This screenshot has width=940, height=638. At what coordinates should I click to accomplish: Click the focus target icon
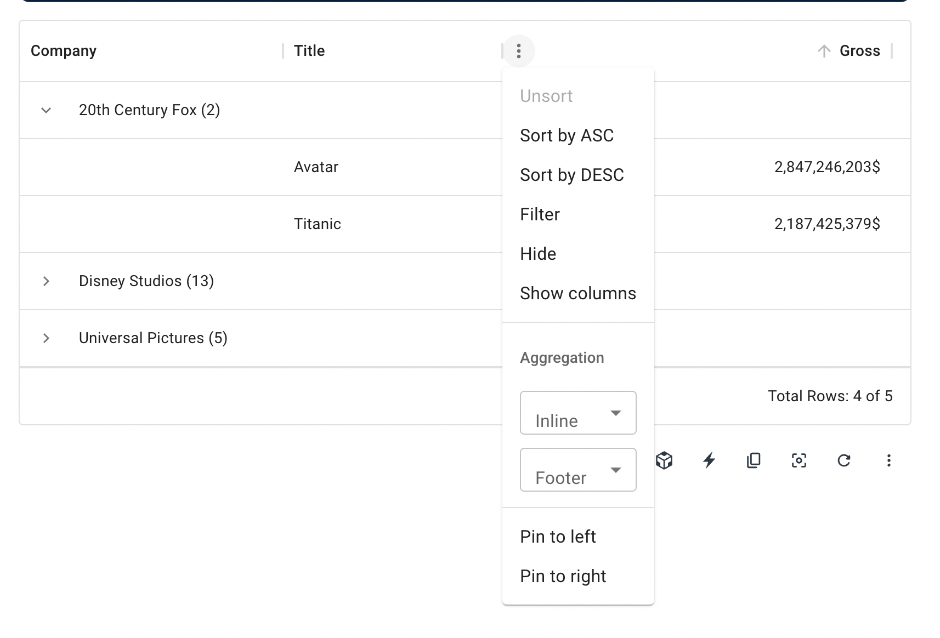coord(799,460)
